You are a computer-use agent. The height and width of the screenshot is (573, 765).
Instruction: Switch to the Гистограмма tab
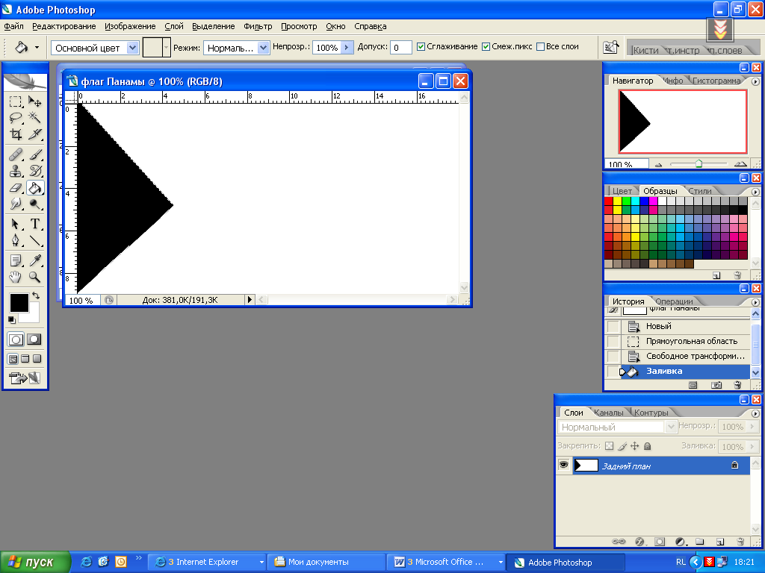click(x=716, y=81)
